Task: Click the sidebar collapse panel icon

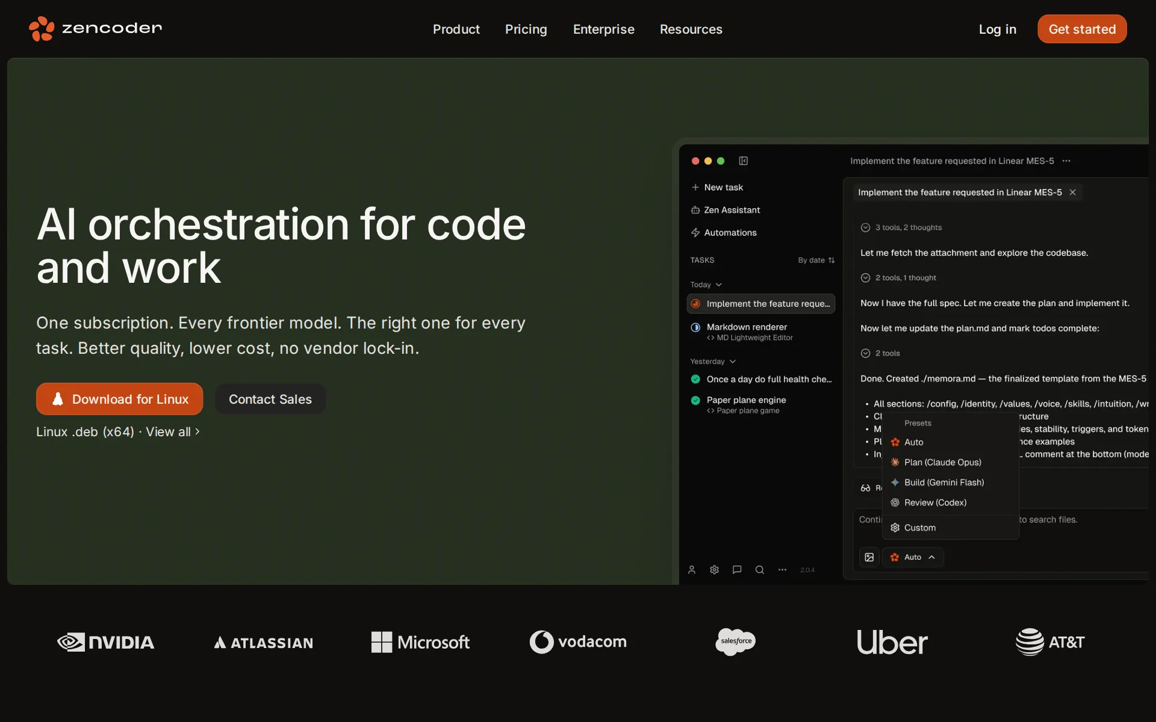Action: pyautogui.click(x=744, y=161)
